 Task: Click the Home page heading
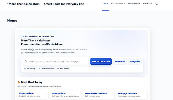(x=12, y=20)
